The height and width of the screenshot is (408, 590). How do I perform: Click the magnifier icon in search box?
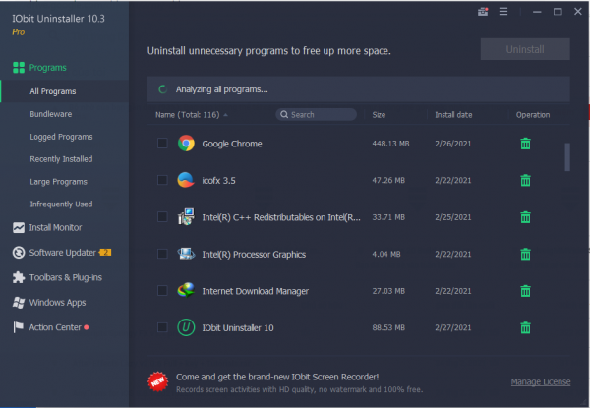point(284,115)
